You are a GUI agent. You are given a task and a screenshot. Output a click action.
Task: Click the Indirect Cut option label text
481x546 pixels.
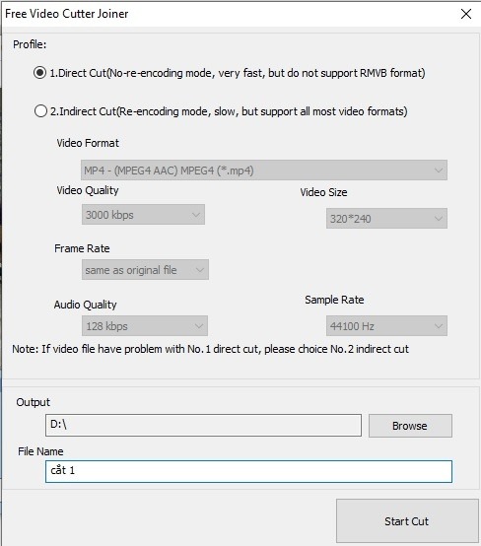coord(229,111)
